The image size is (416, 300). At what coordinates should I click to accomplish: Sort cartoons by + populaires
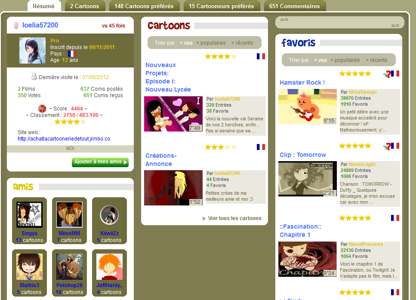coord(211,43)
